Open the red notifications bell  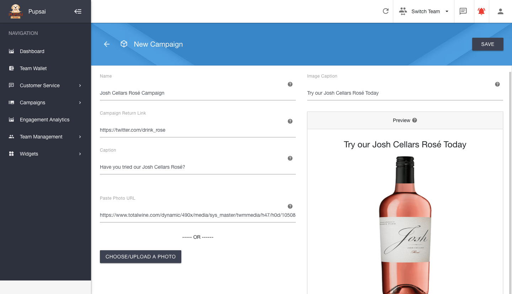481,11
